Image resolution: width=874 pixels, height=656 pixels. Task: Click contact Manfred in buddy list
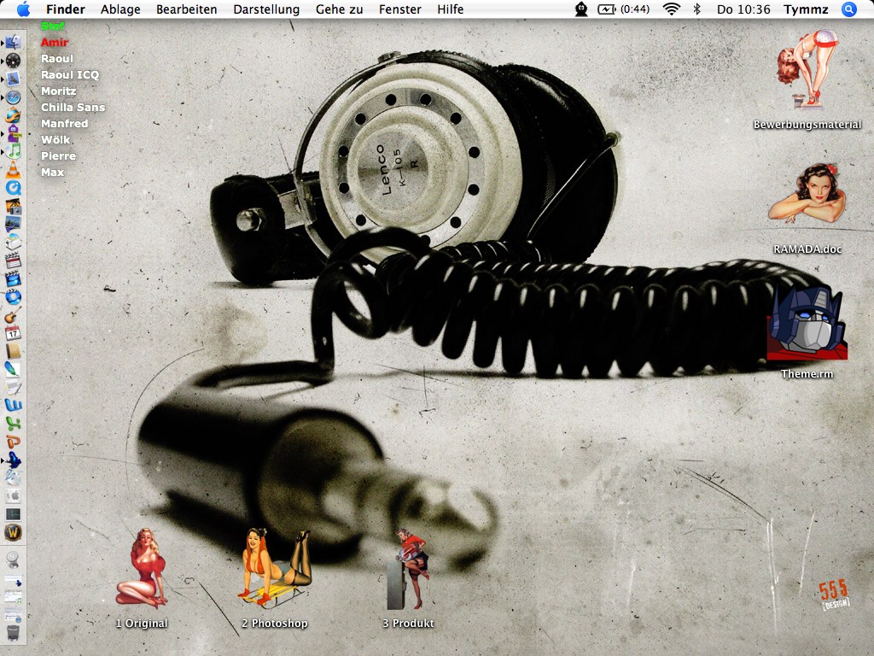[x=65, y=123]
